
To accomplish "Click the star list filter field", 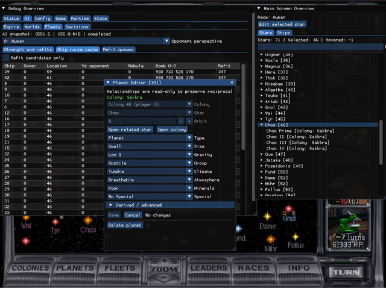I will click(x=320, y=46).
